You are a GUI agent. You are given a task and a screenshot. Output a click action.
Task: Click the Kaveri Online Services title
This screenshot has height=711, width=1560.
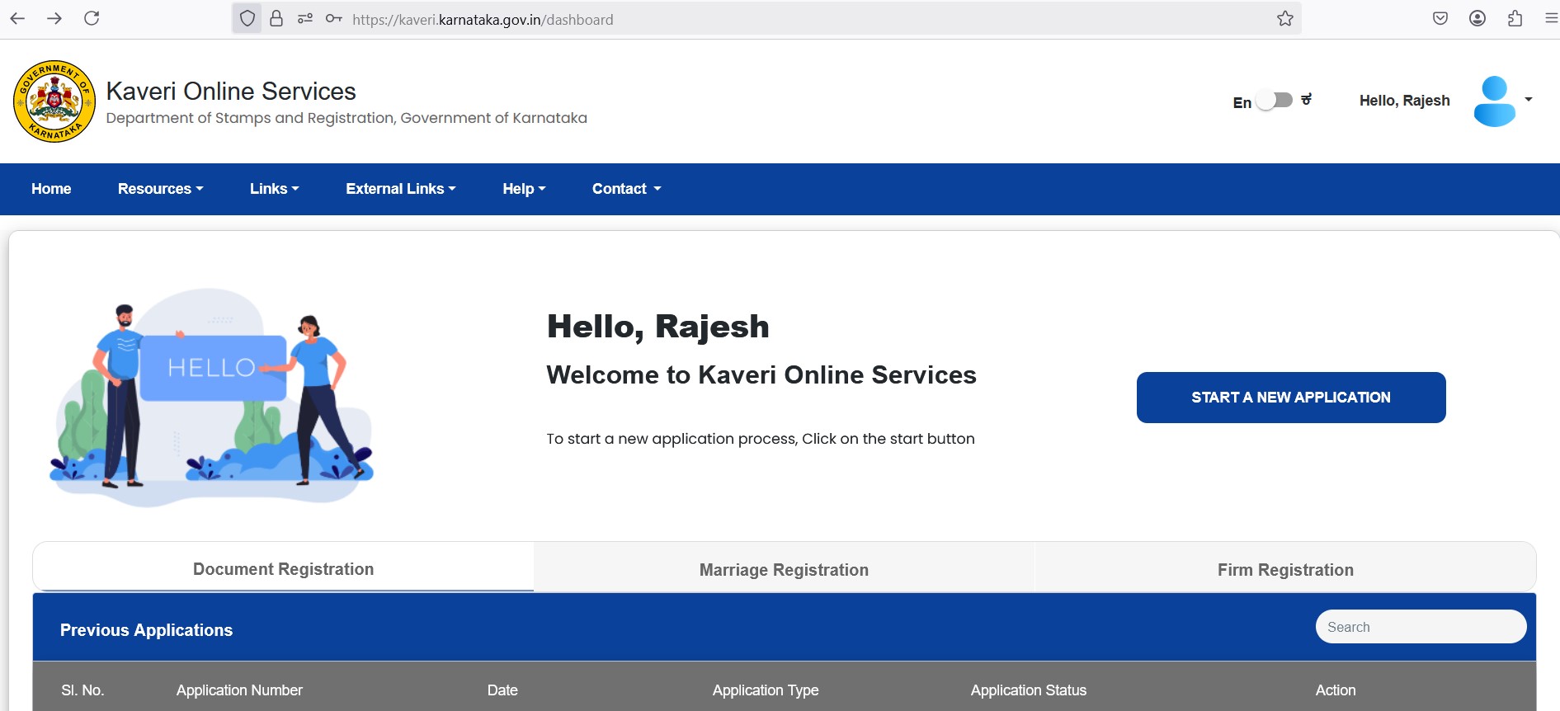[231, 91]
